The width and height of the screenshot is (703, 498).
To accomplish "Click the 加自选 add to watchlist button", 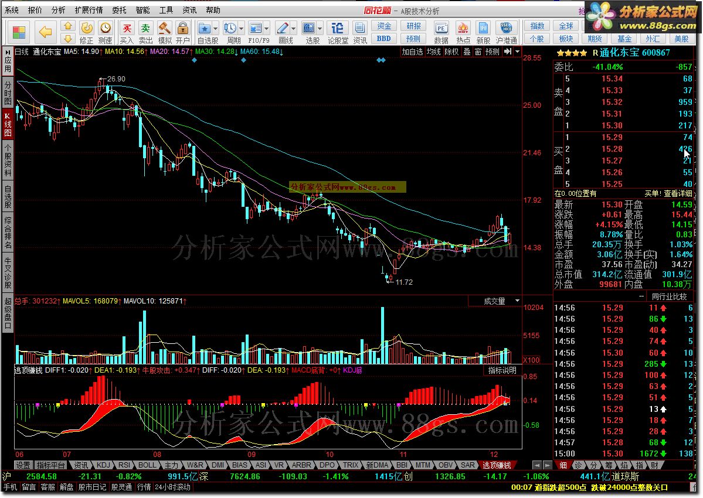I will 412,52.
